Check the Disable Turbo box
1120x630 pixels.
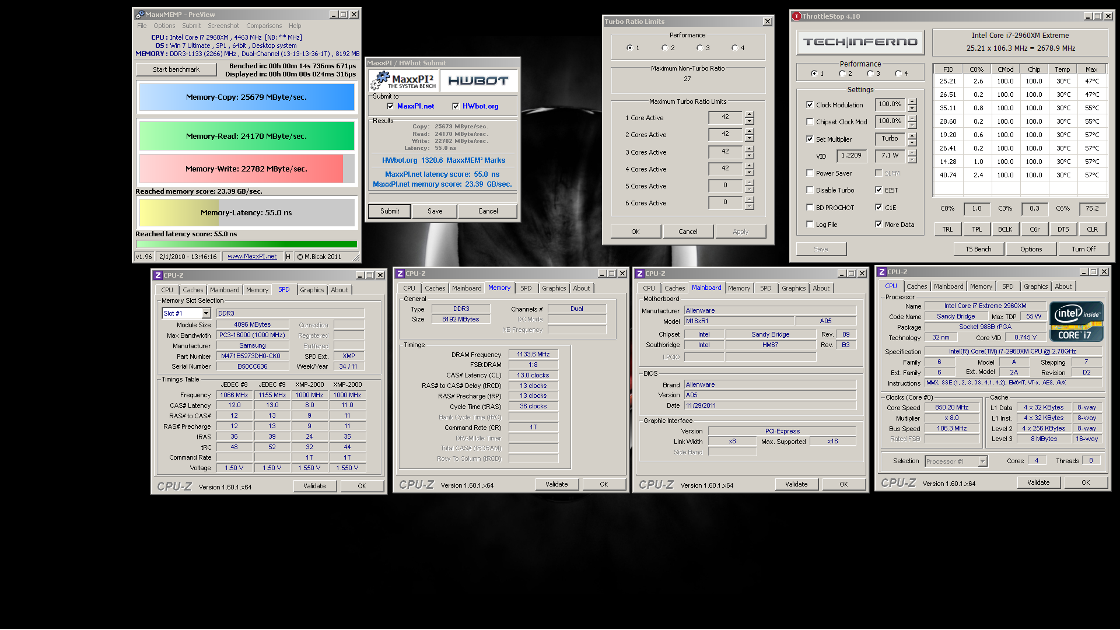(810, 190)
